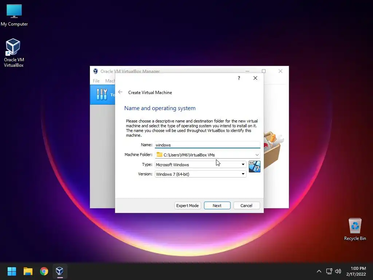The height and width of the screenshot is (280, 373).
Task: Open the Type dropdown
Action: [201, 164]
